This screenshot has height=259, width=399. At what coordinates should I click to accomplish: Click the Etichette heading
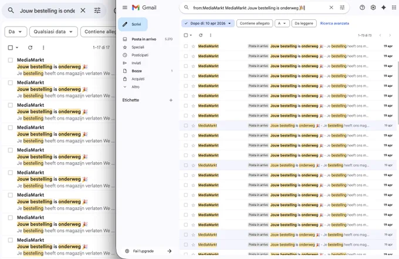click(130, 100)
